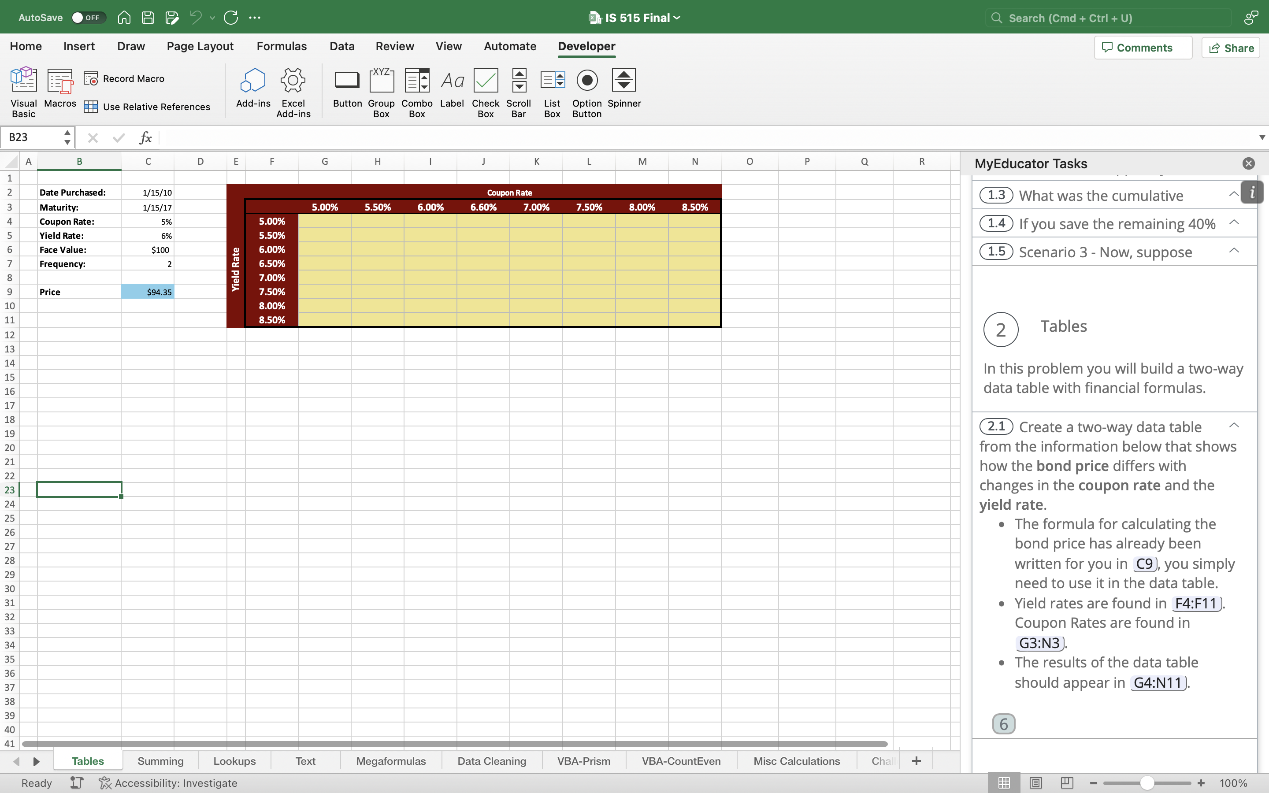The height and width of the screenshot is (793, 1269).
Task: Enable Use Relative References
Action: (x=91, y=107)
